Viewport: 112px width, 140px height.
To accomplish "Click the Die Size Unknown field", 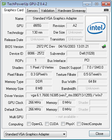I will tap(75, 32).
